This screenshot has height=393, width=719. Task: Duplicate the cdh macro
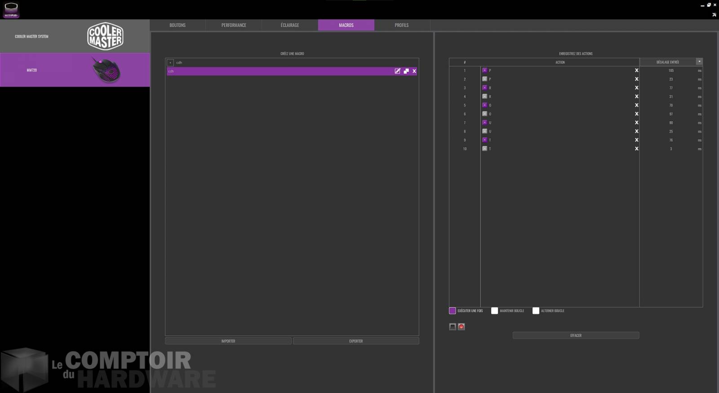pyautogui.click(x=406, y=71)
